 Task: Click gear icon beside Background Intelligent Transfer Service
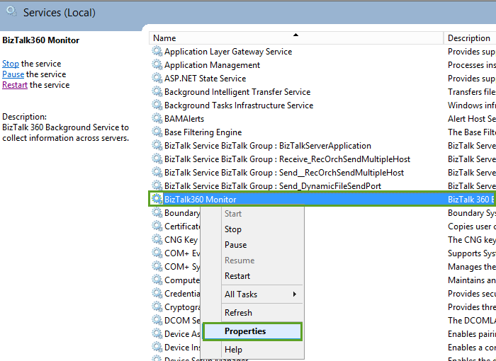(x=157, y=92)
